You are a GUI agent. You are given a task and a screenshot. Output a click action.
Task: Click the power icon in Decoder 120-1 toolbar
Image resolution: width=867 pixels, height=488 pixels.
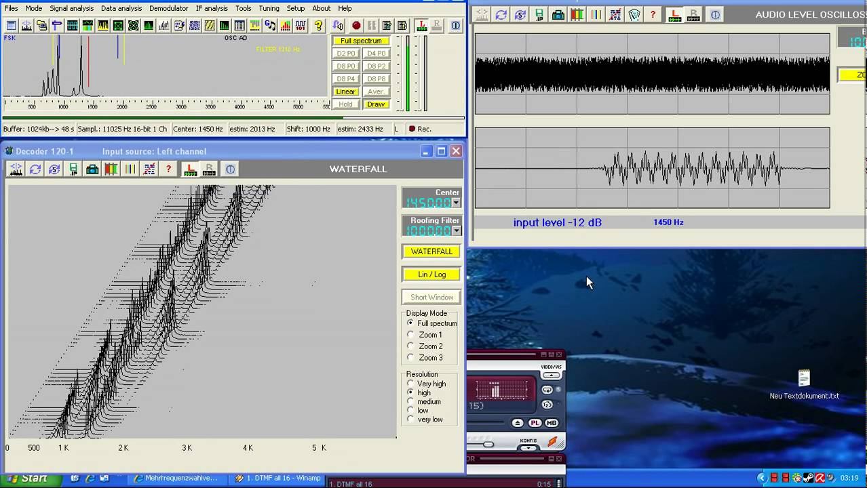click(x=230, y=169)
